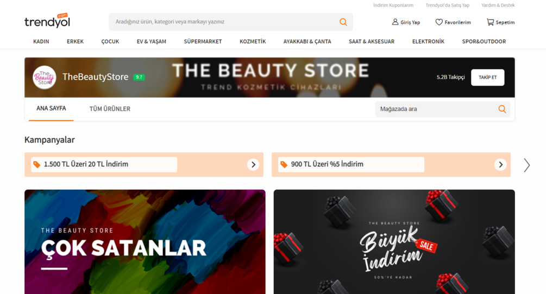The width and height of the screenshot is (546, 294).
Task: Open the Sepetim cart link
Action: (x=500, y=22)
